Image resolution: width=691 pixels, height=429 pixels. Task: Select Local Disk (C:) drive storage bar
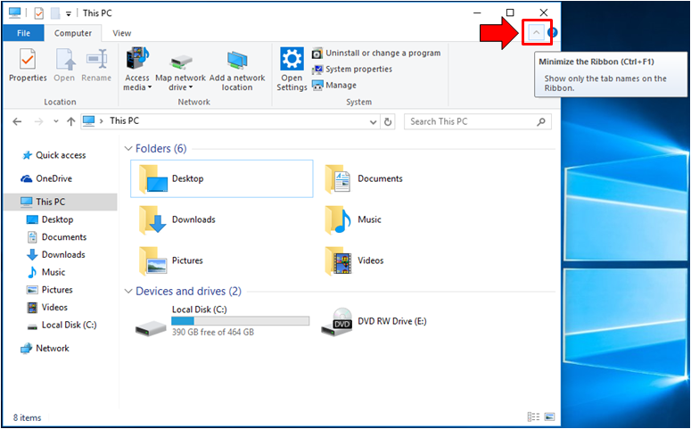240,321
